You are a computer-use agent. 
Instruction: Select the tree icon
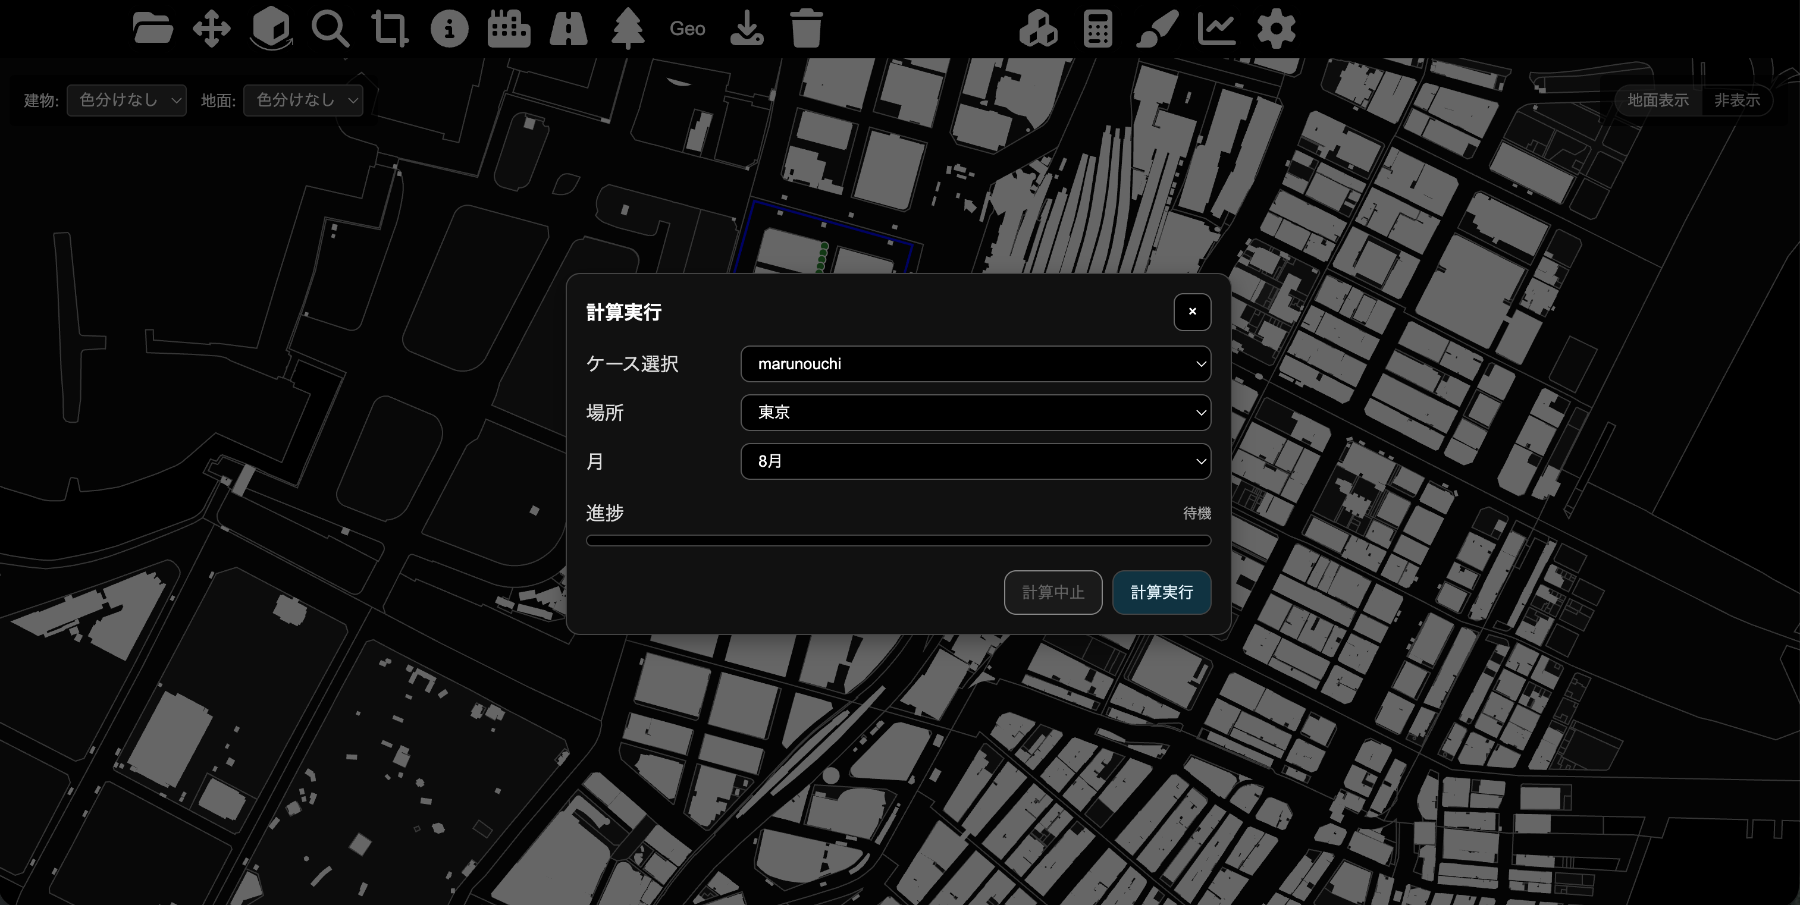tap(628, 29)
